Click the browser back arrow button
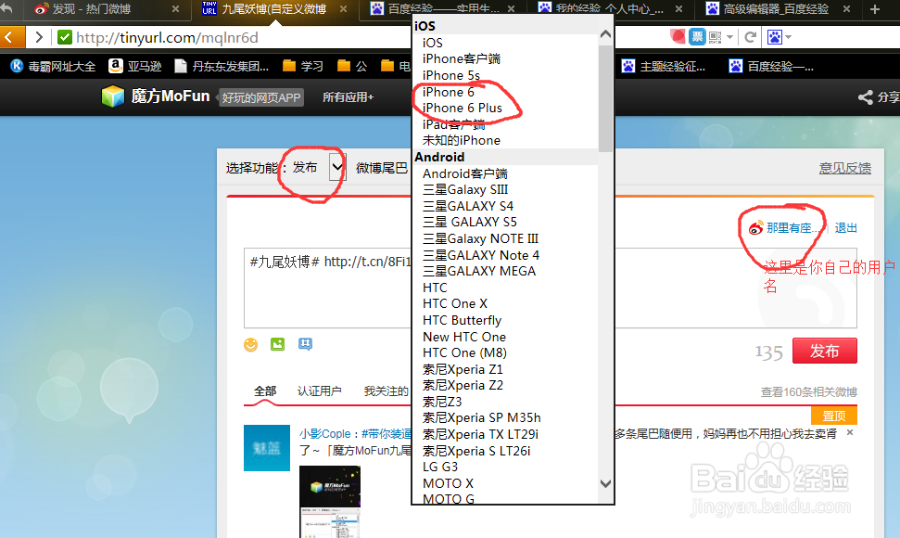Image resolution: width=900 pixels, height=538 pixels. point(10,37)
